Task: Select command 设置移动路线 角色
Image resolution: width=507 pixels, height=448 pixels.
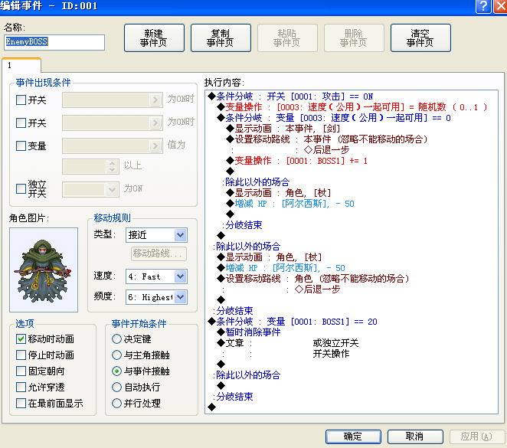Action: [313, 279]
